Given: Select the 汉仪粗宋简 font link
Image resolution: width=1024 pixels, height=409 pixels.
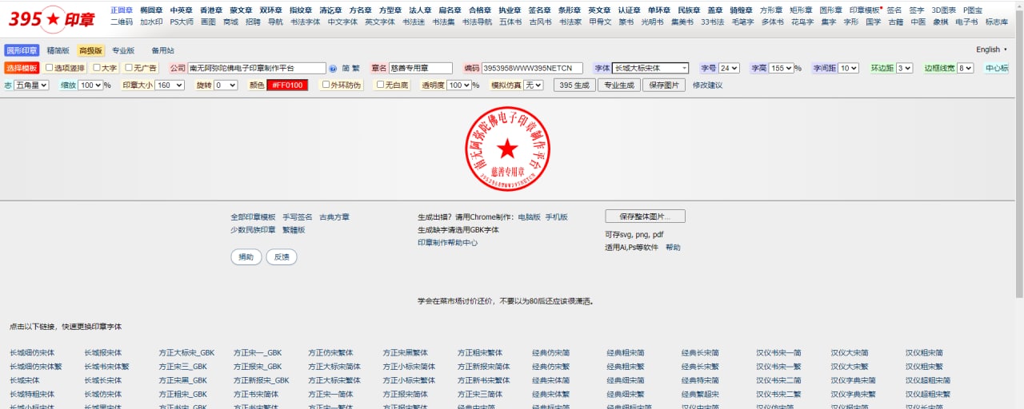Looking at the screenshot, I should [x=924, y=353].
